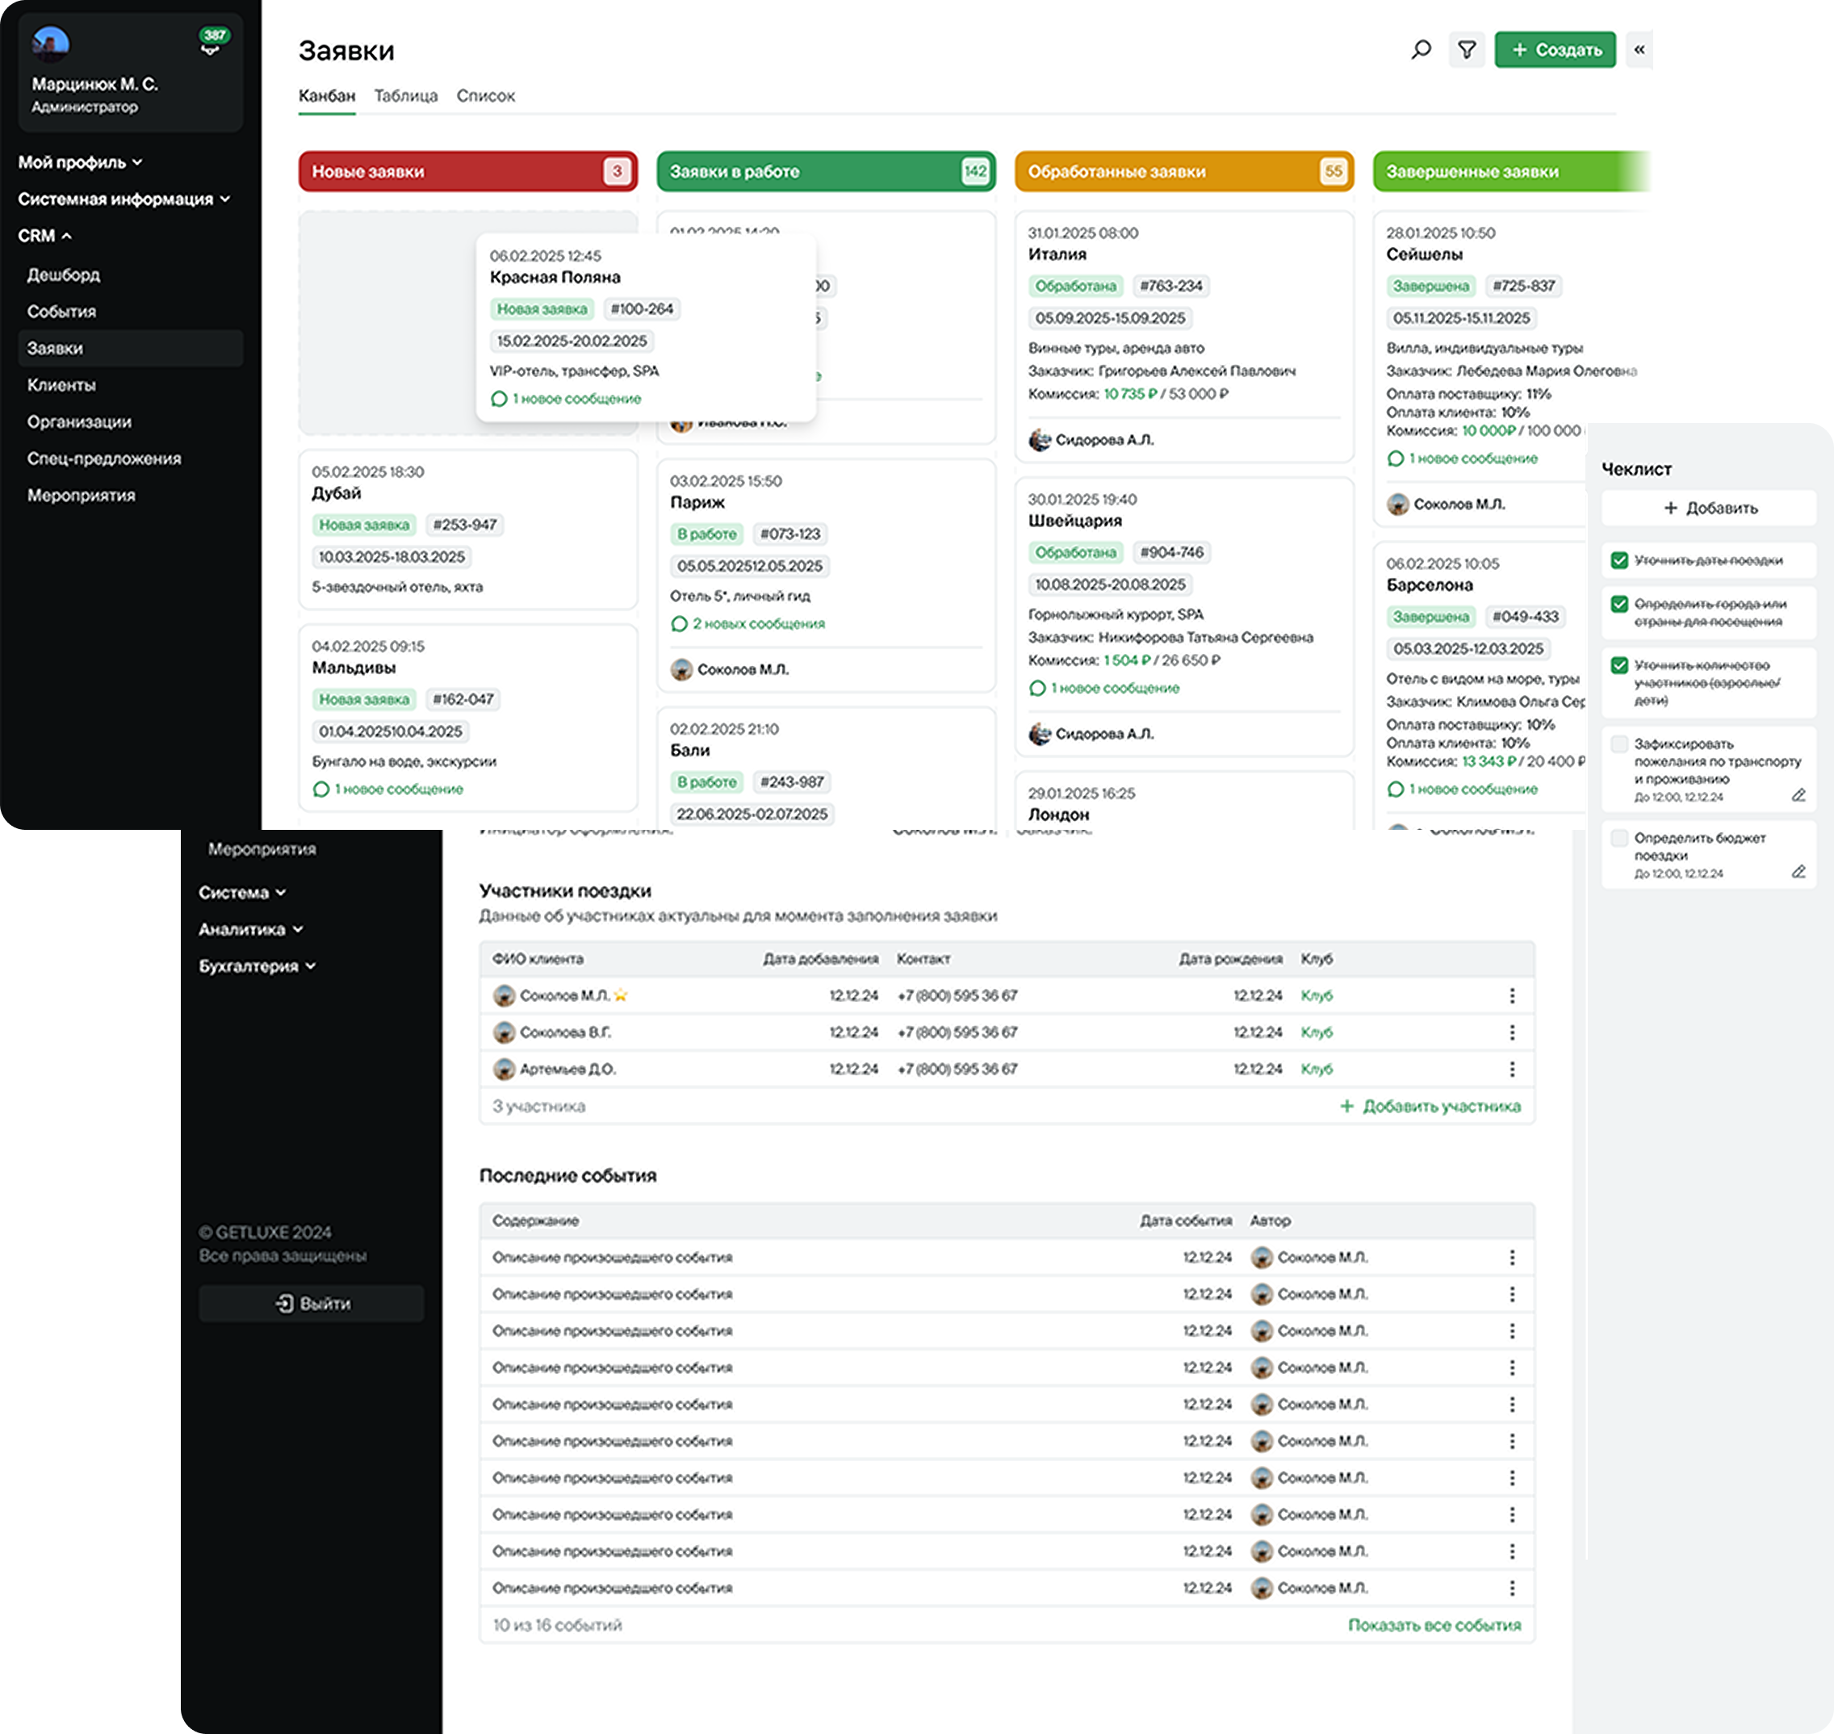Click the notification badge showing 387
The height and width of the screenshot is (1734, 1834).
(215, 37)
